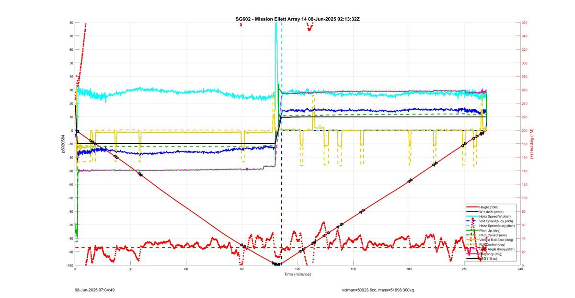Click the left y-axis tick label 80

click(x=71, y=23)
